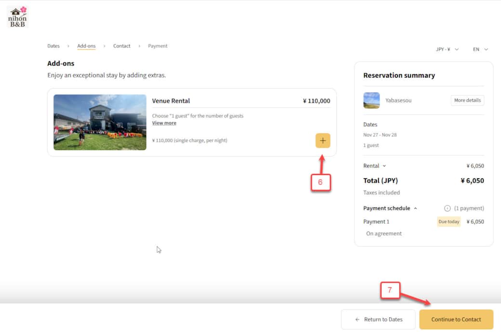
Task: Click Continue to Contact button
Action: point(456,319)
